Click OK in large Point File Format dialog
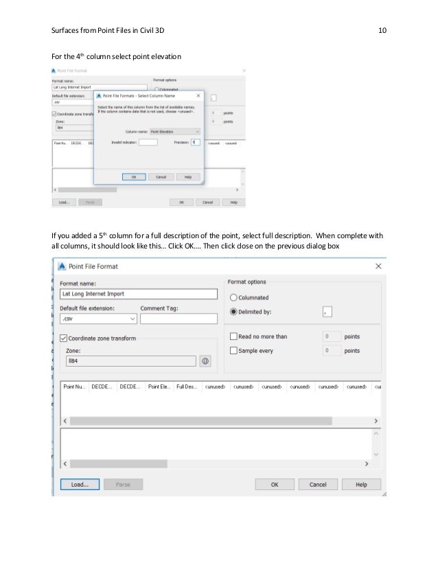Screen dimensions: 438x567 tap(275, 485)
